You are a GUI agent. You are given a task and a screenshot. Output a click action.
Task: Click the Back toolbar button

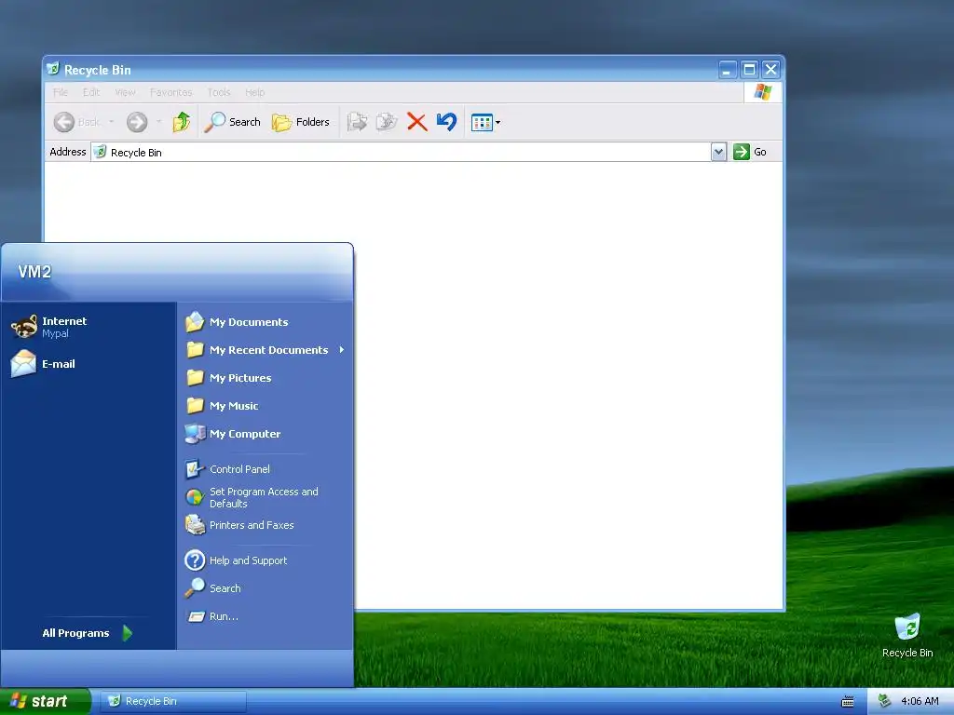(76, 122)
